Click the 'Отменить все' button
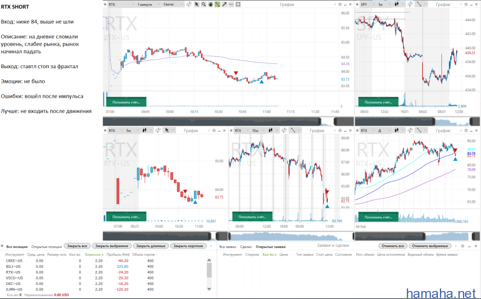 click(x=393, y=246)
